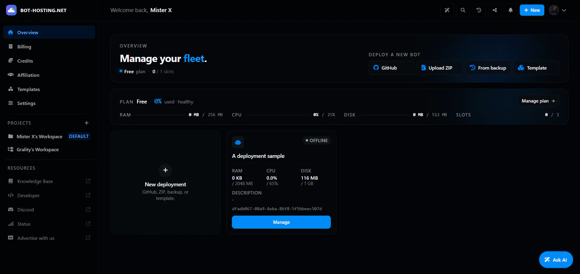Viewport: 580px width, 274px height.
Task: Click the deployment ID dfadb067-08a9-4eba-86f8-5f5bbeec507d
Action: (277, 209)
